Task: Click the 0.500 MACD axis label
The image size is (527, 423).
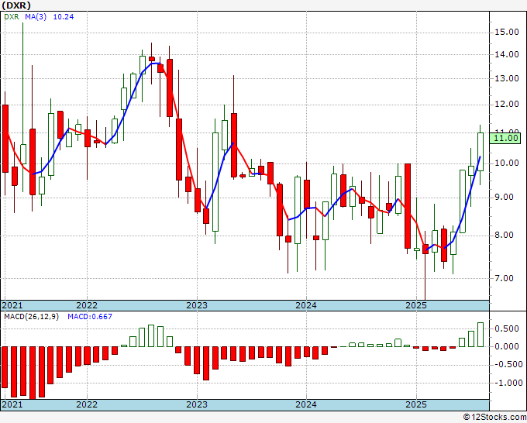Action: coord(507,328)
